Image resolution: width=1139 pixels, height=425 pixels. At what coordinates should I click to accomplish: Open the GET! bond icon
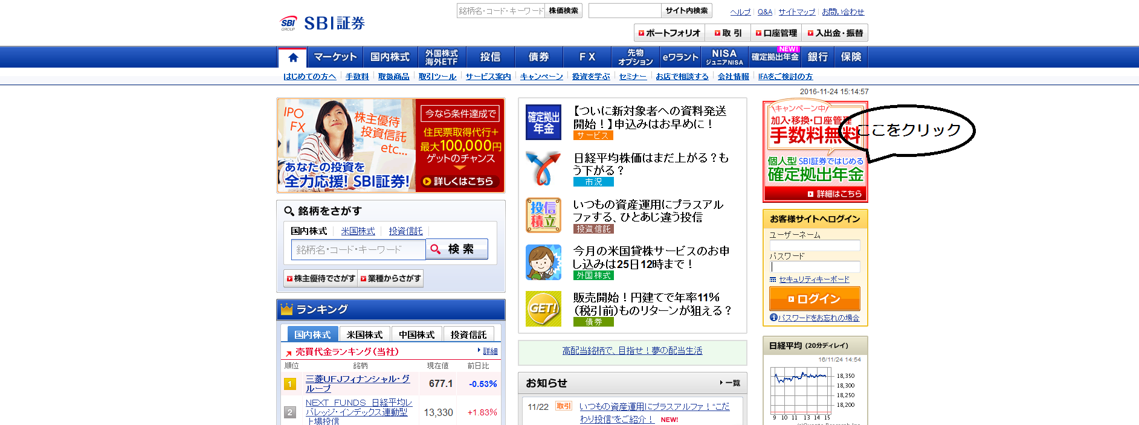pyautogui.click(x=543, y=308)
